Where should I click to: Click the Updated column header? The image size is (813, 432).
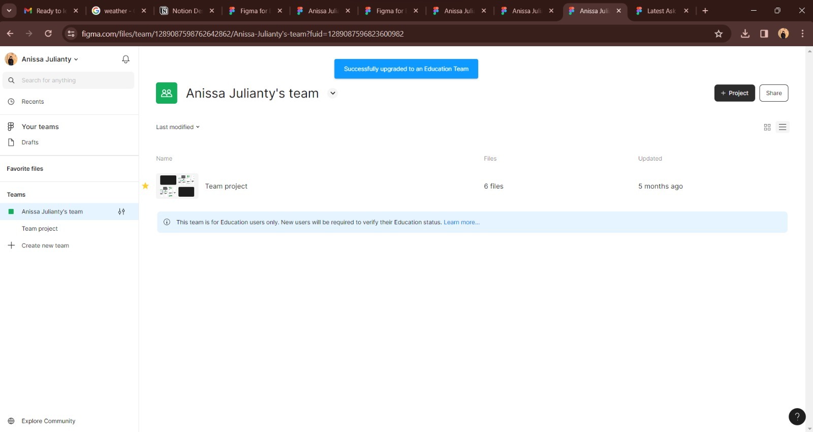[650, 159]
